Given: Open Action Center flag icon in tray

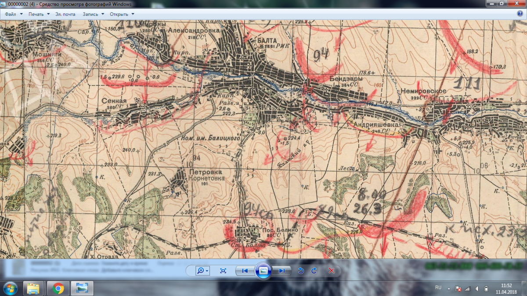Looking at the screenshot, I should click(458, 289).
